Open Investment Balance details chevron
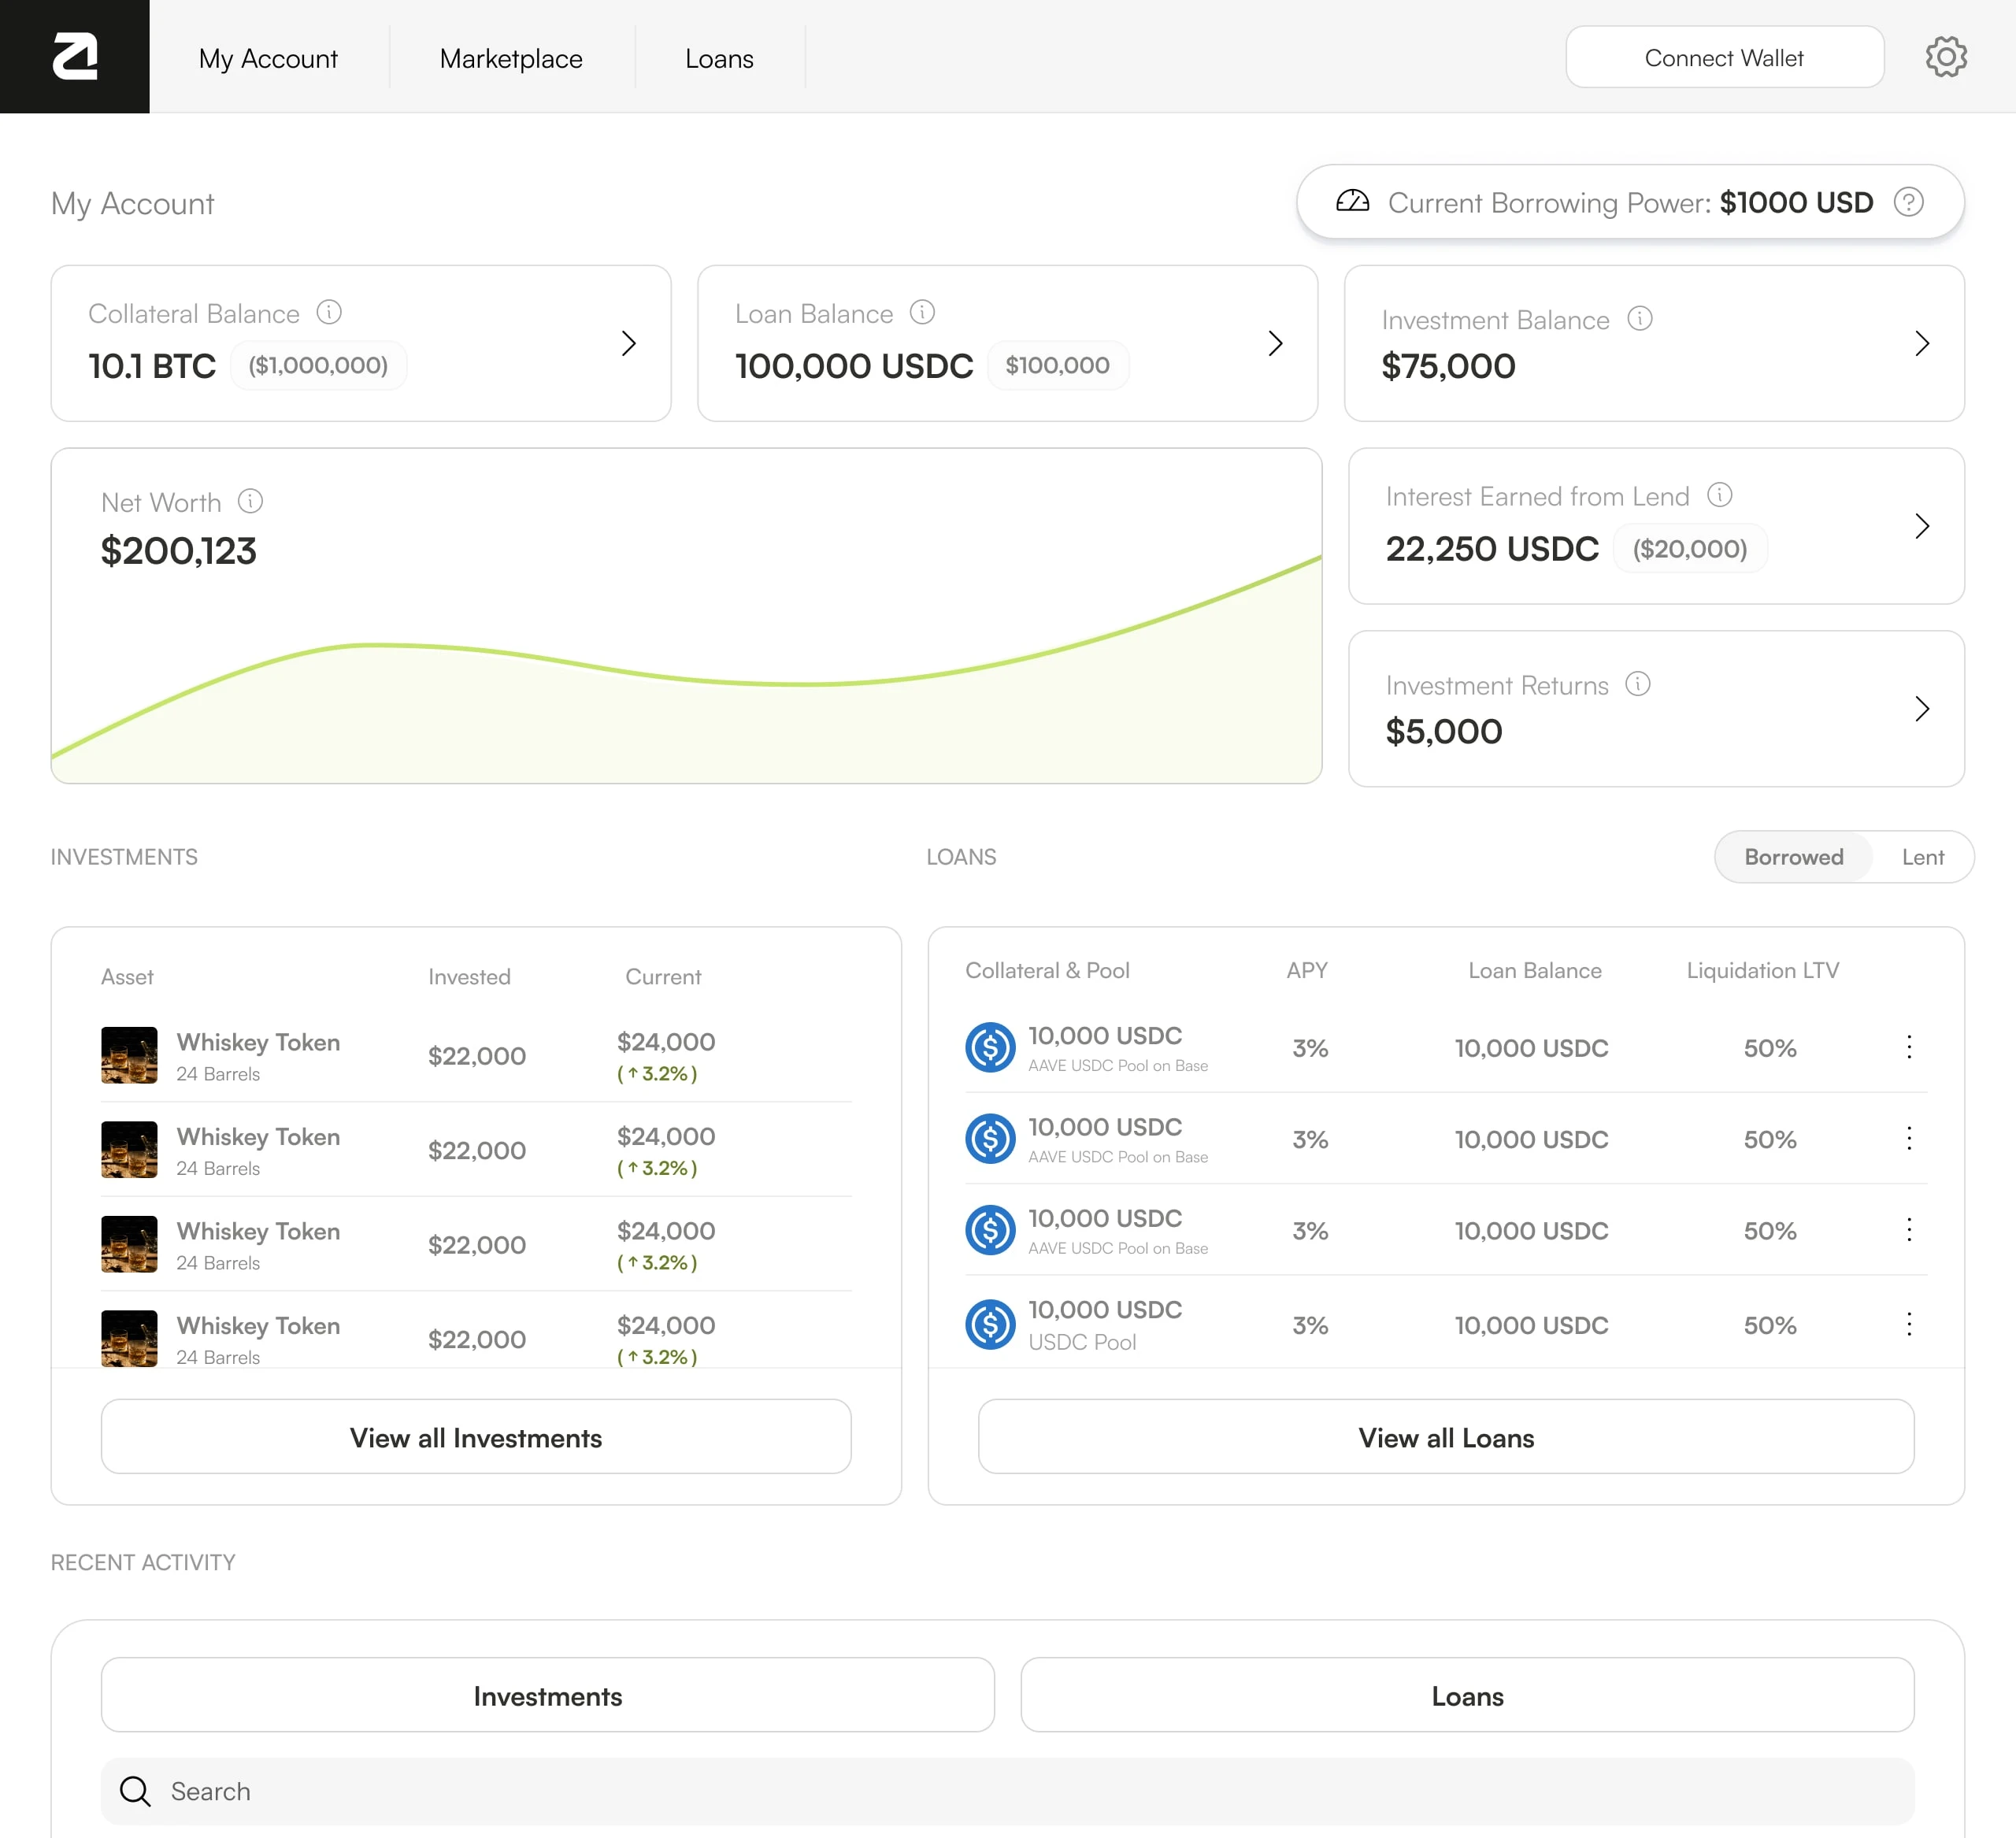Screen dimensions: 2016x1838 tap(1921, 343)
